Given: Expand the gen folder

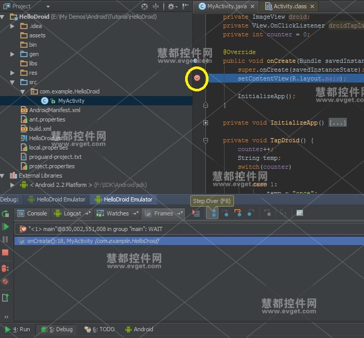Looking at the screenshot, I should click(12, 54).
